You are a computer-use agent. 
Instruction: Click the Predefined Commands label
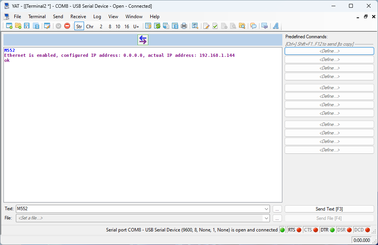point(306,37)
